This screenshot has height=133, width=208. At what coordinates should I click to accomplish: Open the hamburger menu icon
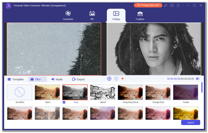click(178, 6)
